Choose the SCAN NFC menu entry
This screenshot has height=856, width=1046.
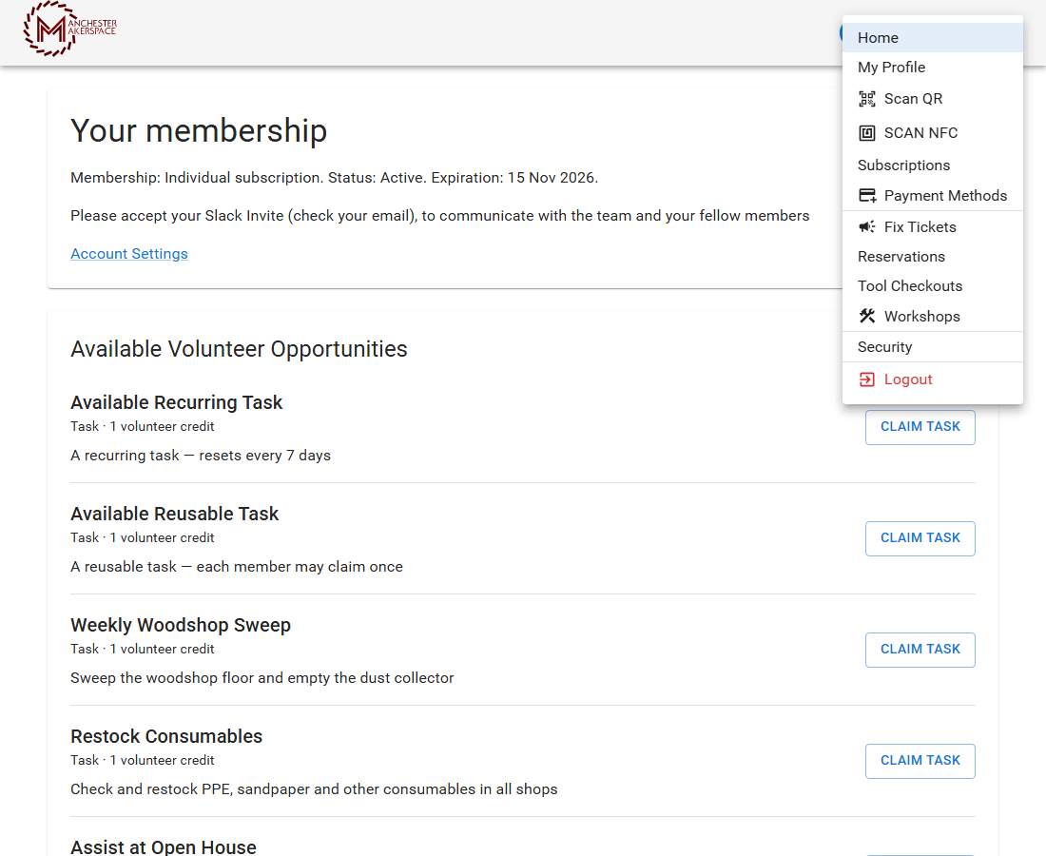tap(933, 133)
